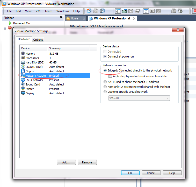Screen dimensions: 196x187
Task: Select the USB Controller device
Action: (x=55, y=80)
